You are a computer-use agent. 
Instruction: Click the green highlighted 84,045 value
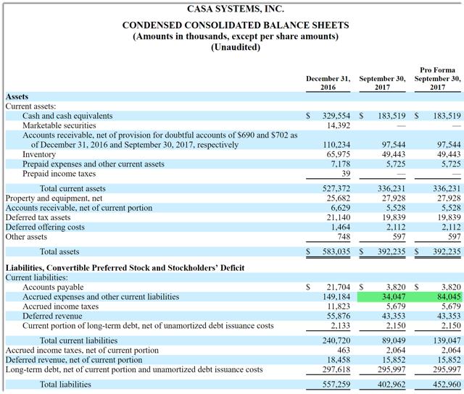(449, 297)
